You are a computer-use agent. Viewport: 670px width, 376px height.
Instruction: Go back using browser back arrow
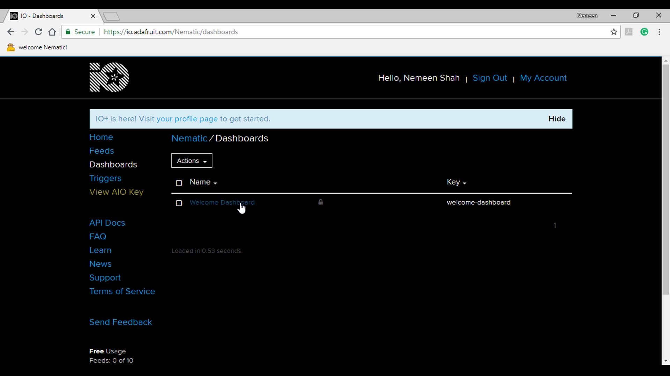[x=11, y=32]
